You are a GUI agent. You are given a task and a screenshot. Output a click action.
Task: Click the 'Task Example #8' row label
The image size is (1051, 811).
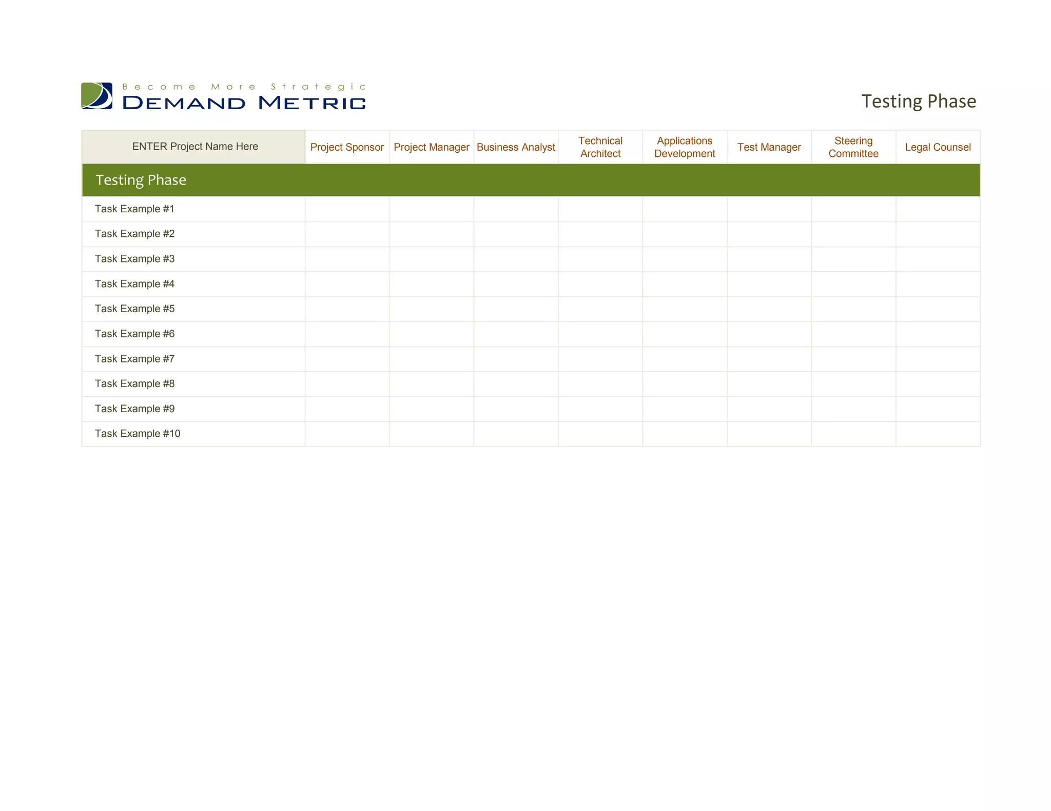click(x=134, y=383)
